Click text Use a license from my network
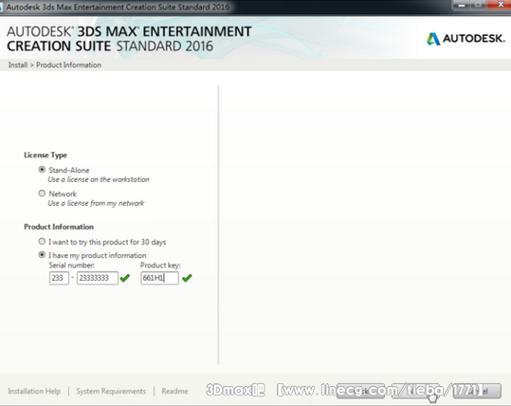 click(x=96, y=203)
